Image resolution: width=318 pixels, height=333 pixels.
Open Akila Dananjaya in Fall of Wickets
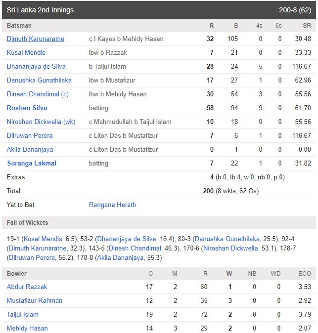[x=120, y=258]
